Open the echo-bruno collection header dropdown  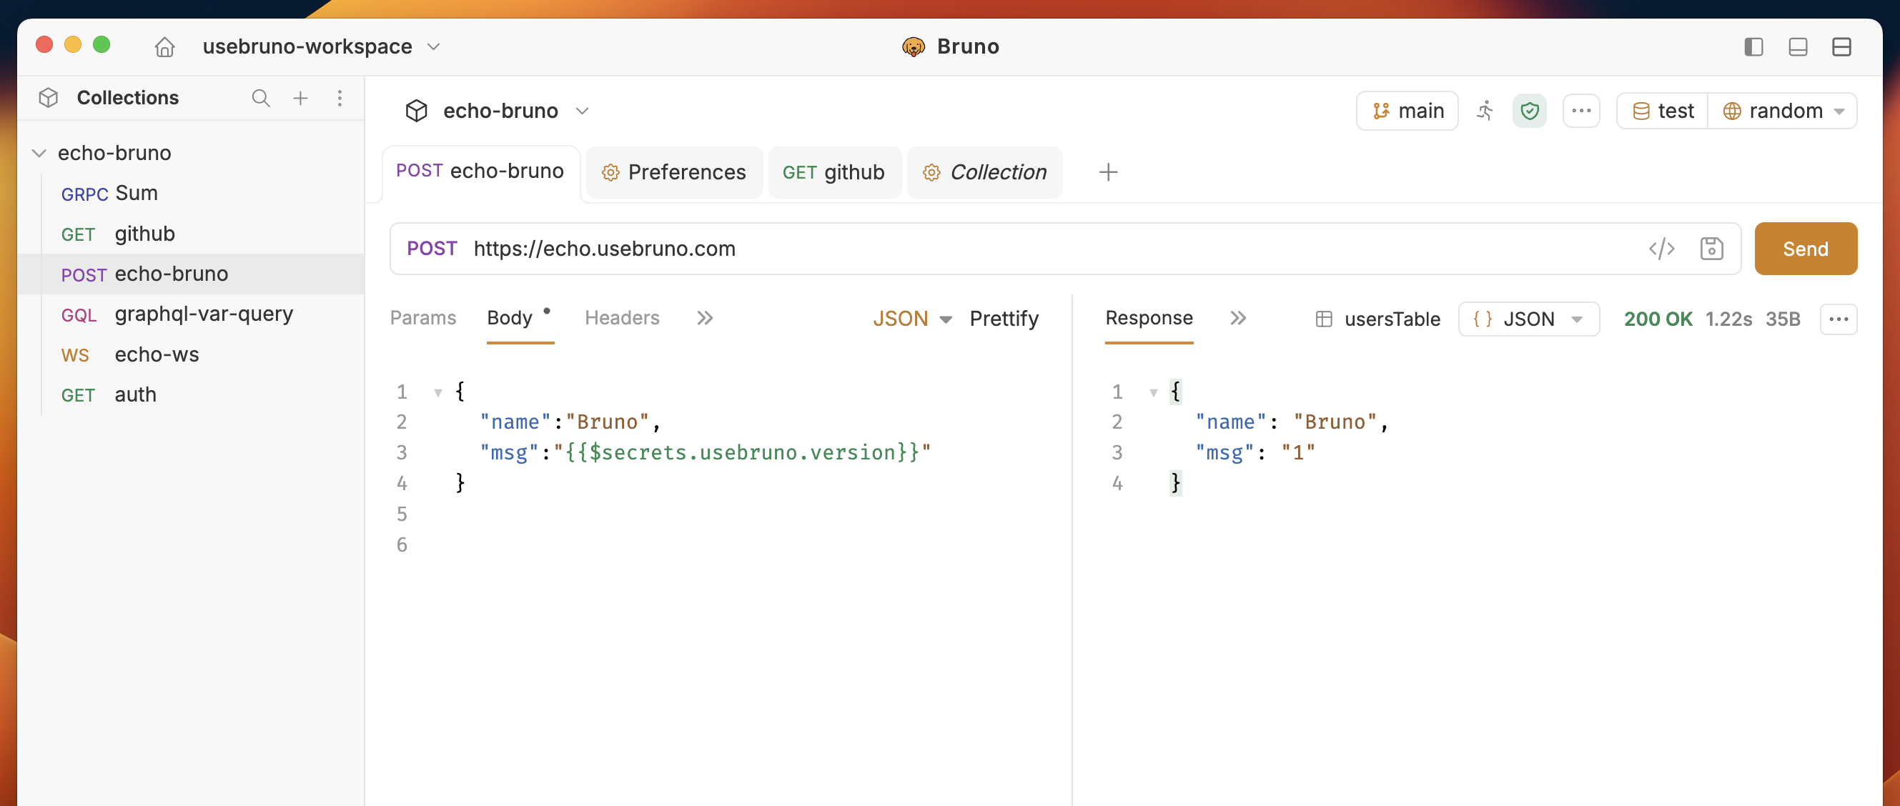coord(498,111)
